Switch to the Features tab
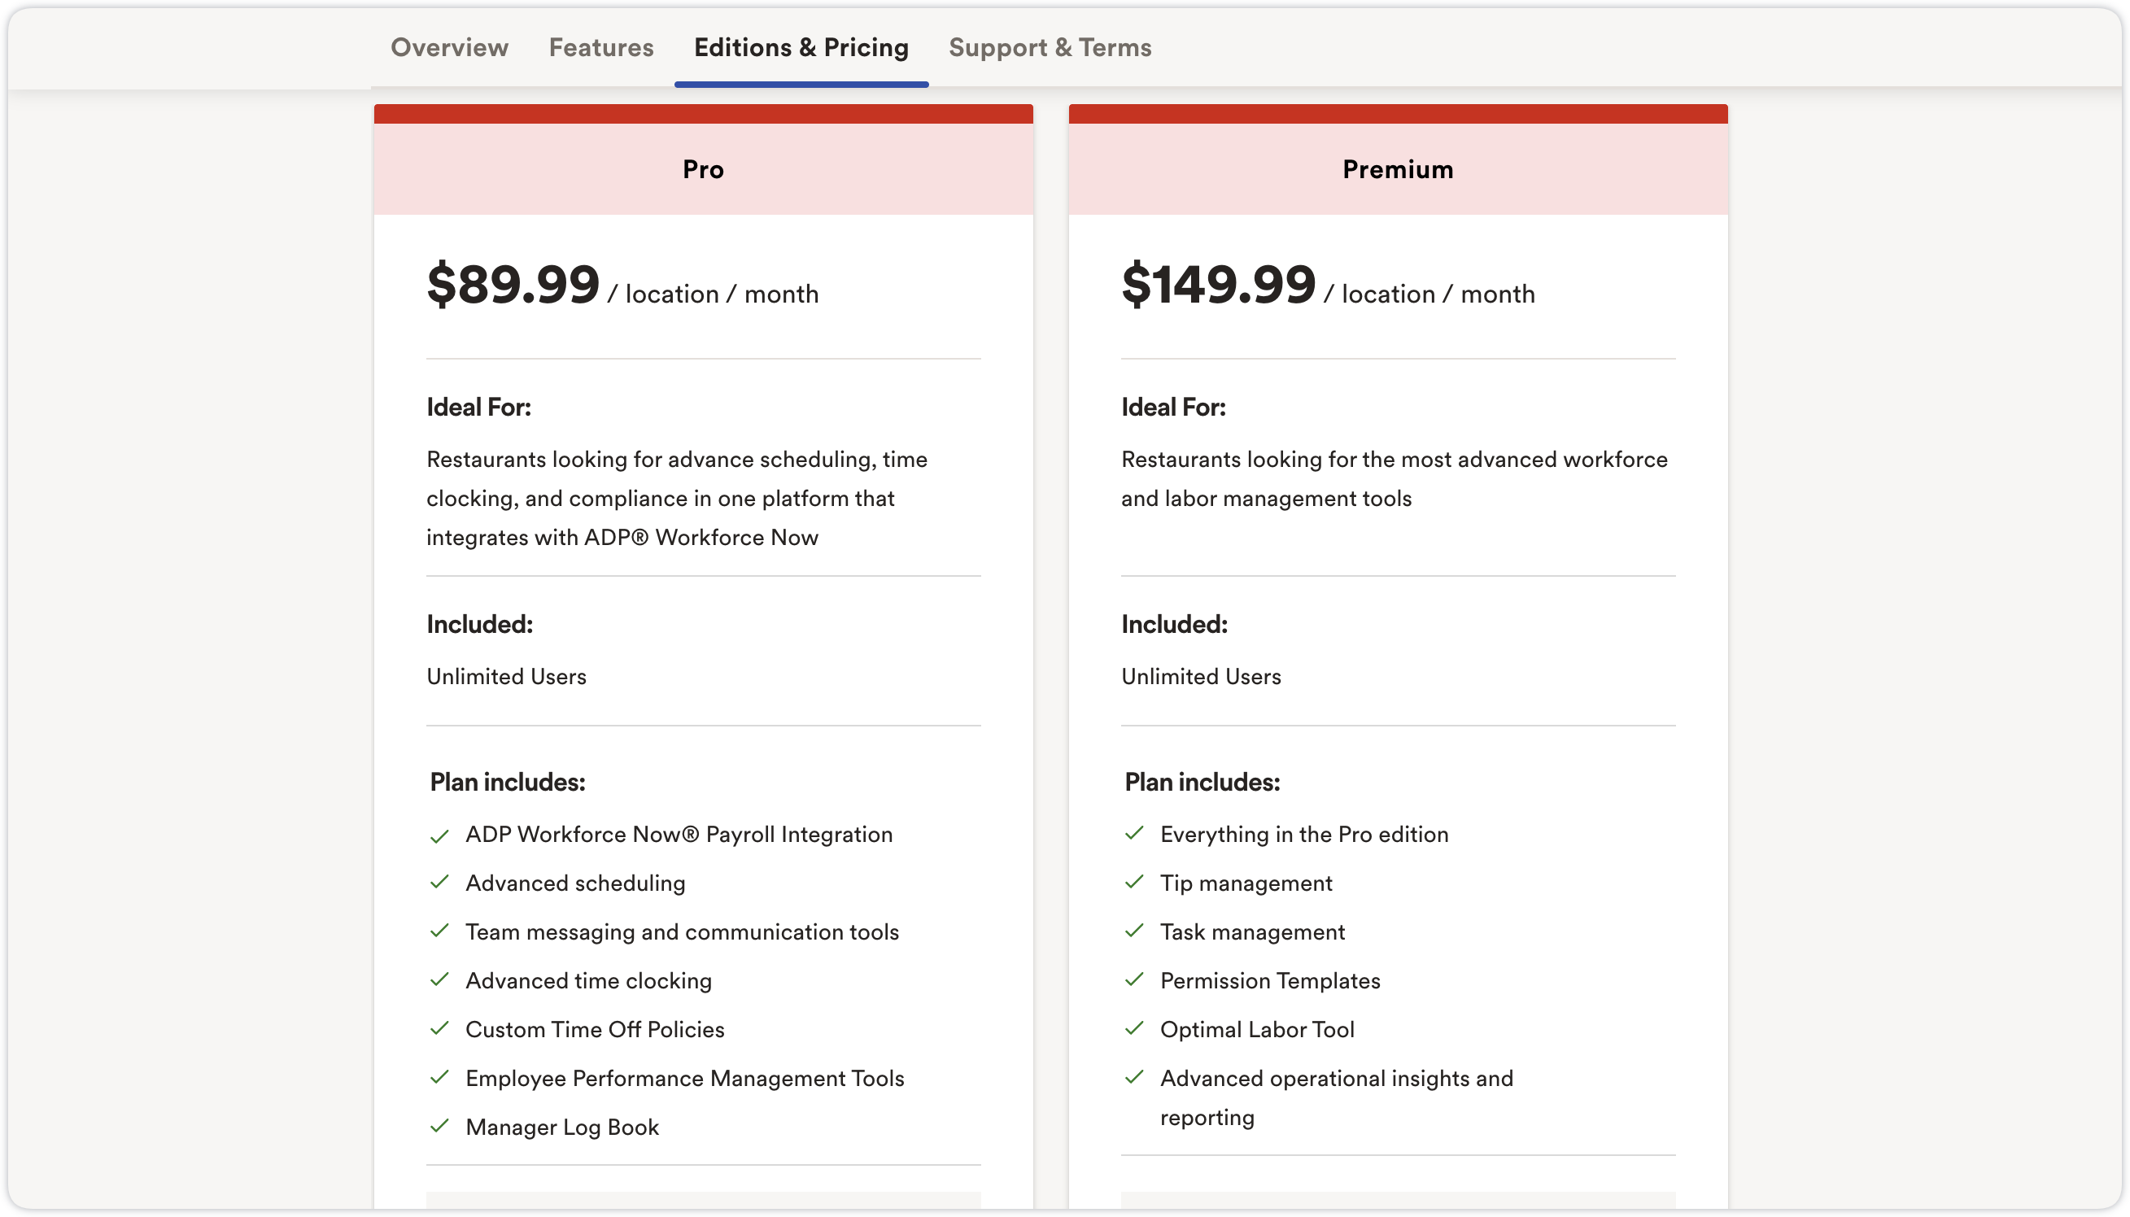This screenshot has height=1217, width=2130. click(601, 48)
